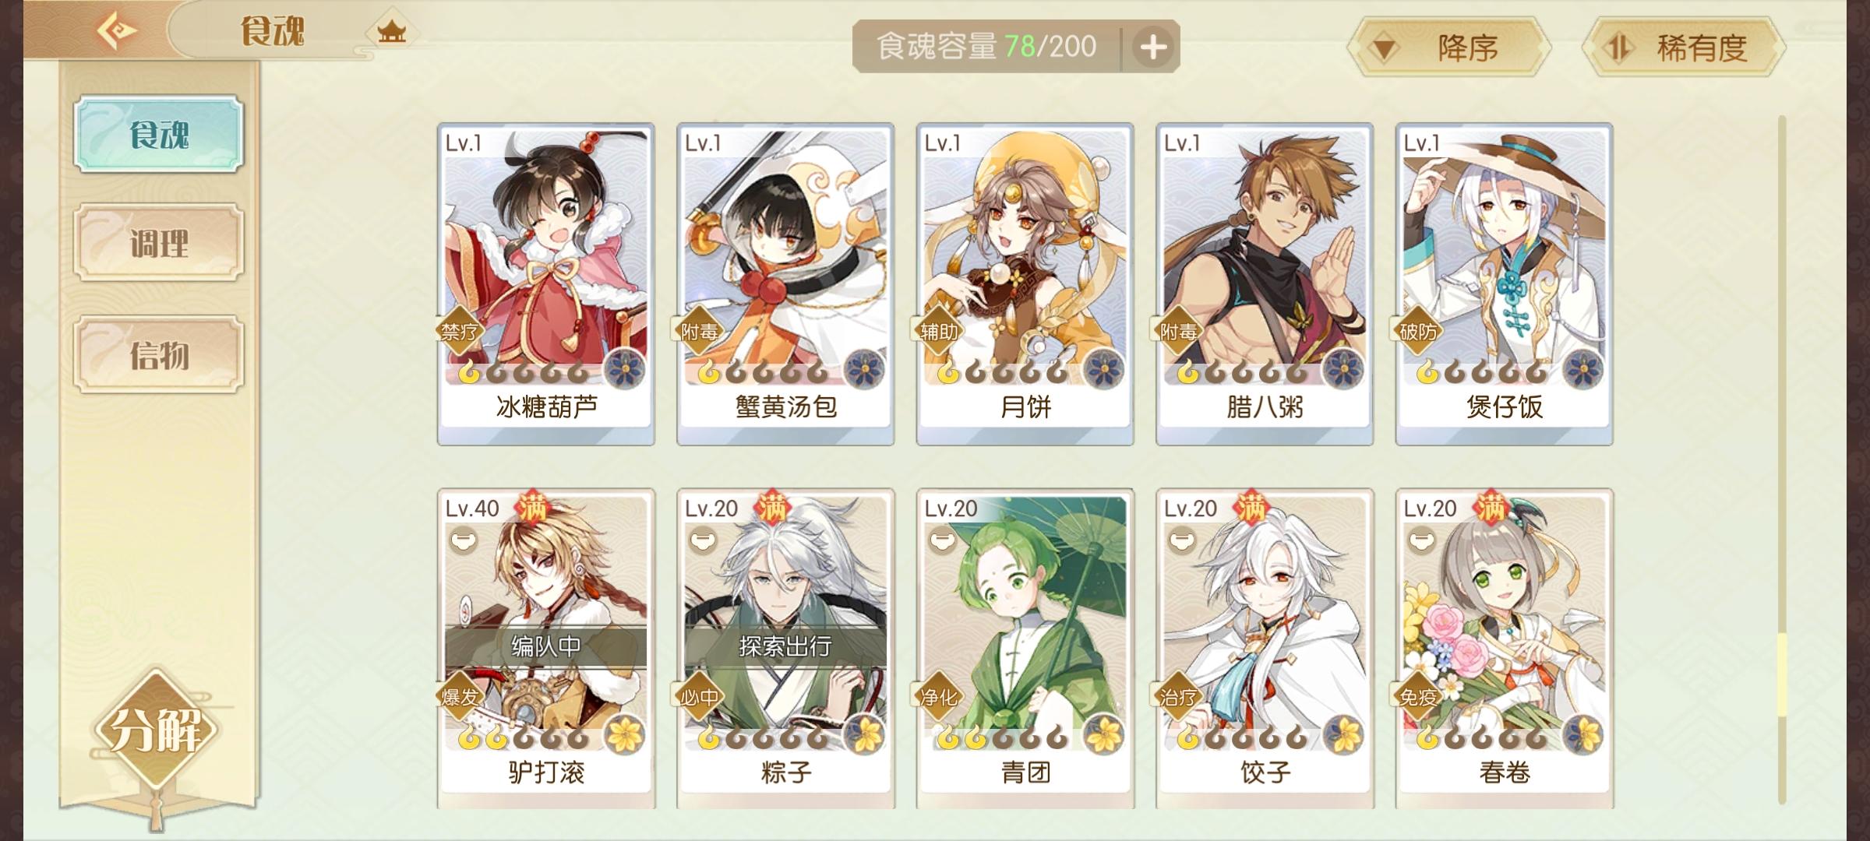Open the 稀有度 sort dropdown
Viewport: 1870px width, 841px height.
1683,48
